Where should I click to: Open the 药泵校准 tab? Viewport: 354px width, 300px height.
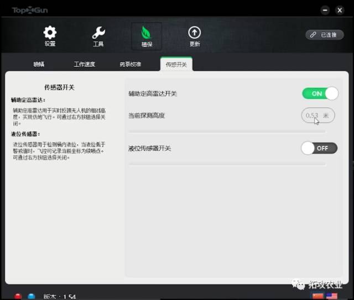click(130, 64)
